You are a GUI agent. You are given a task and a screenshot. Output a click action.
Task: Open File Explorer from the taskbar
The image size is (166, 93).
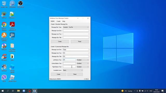(x=18, y=91)
